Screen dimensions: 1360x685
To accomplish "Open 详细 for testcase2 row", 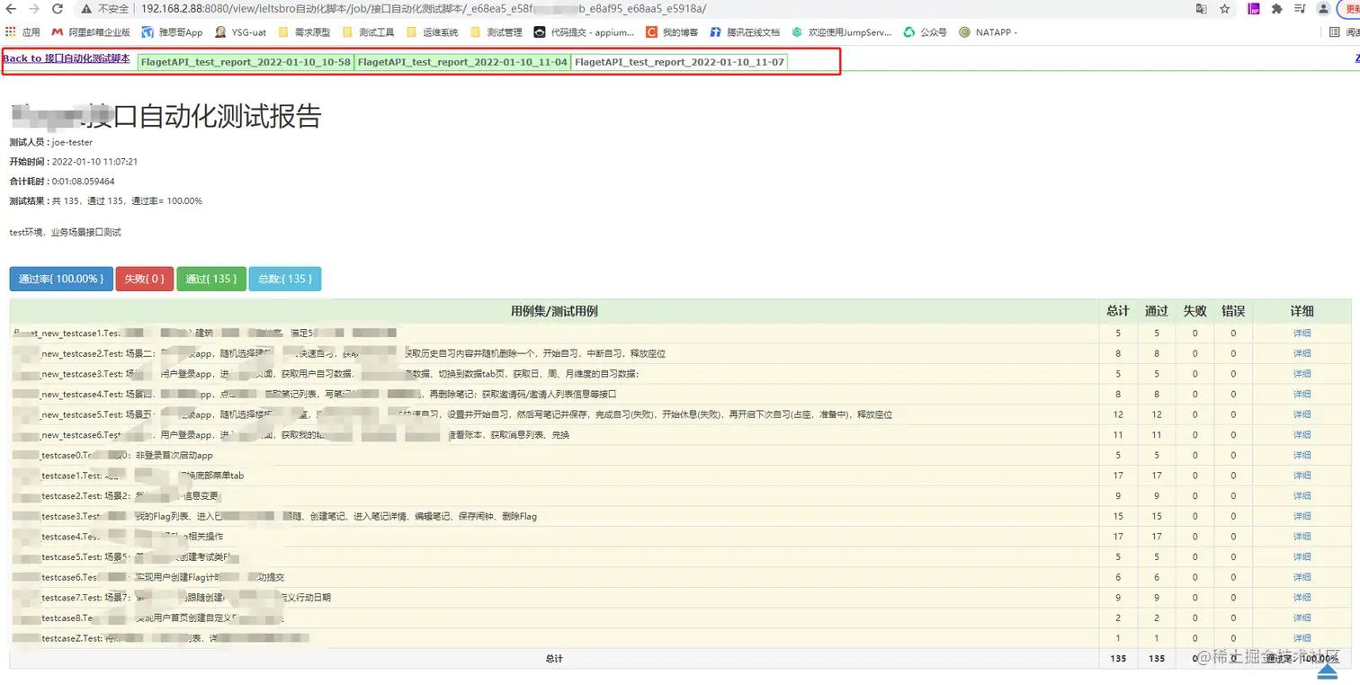I will [1302, 496].
